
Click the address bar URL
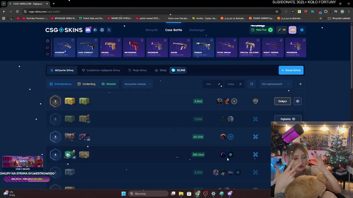(44, 12)
